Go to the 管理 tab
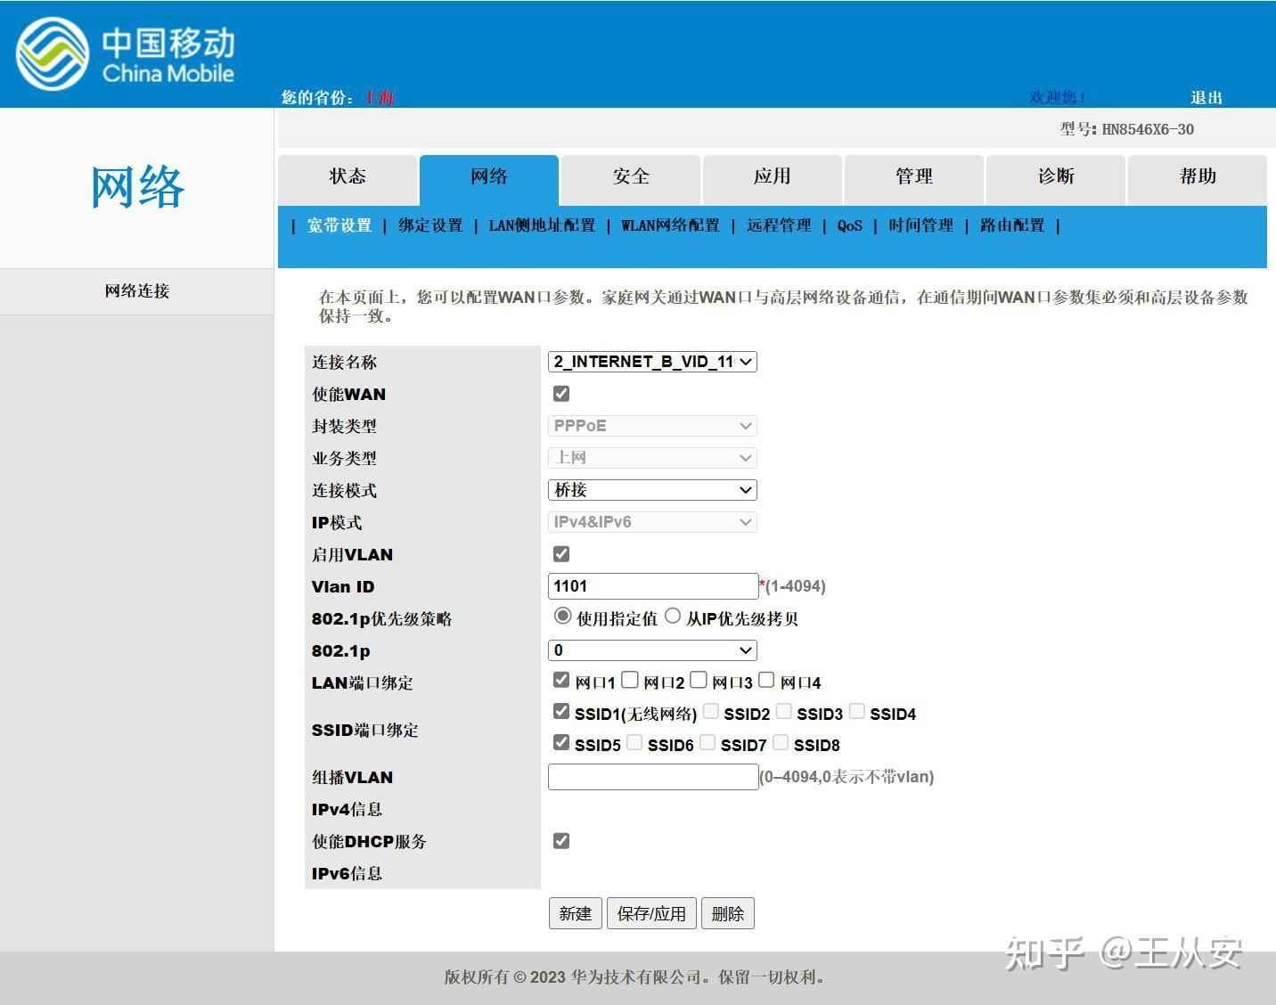 tap(914, 179)
